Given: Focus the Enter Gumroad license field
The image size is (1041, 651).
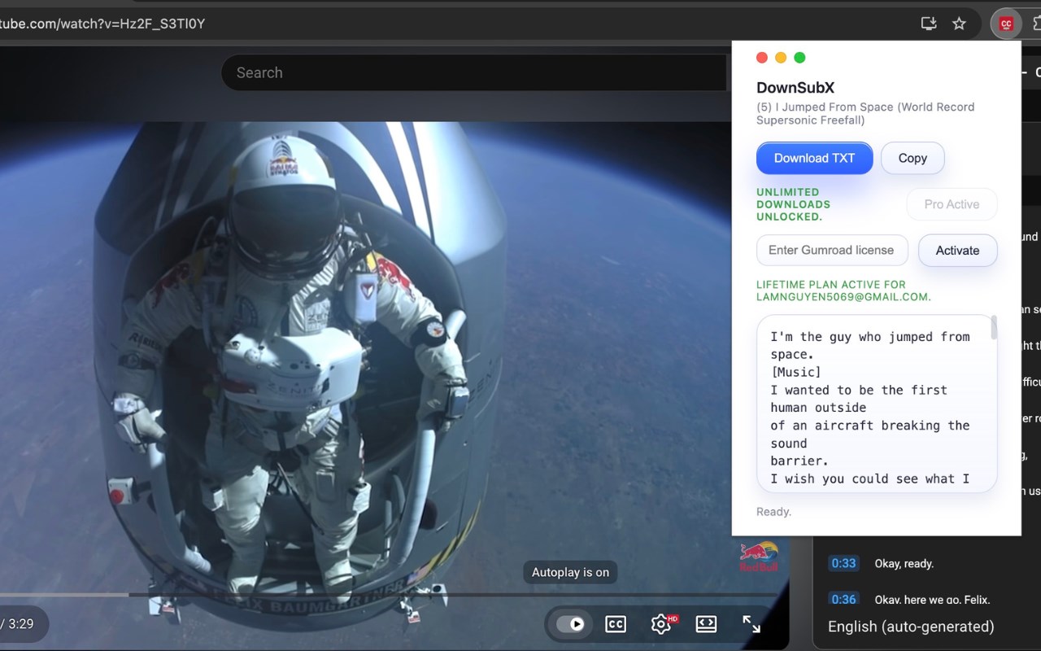Looking at the screenshot, I should (832, 250).
